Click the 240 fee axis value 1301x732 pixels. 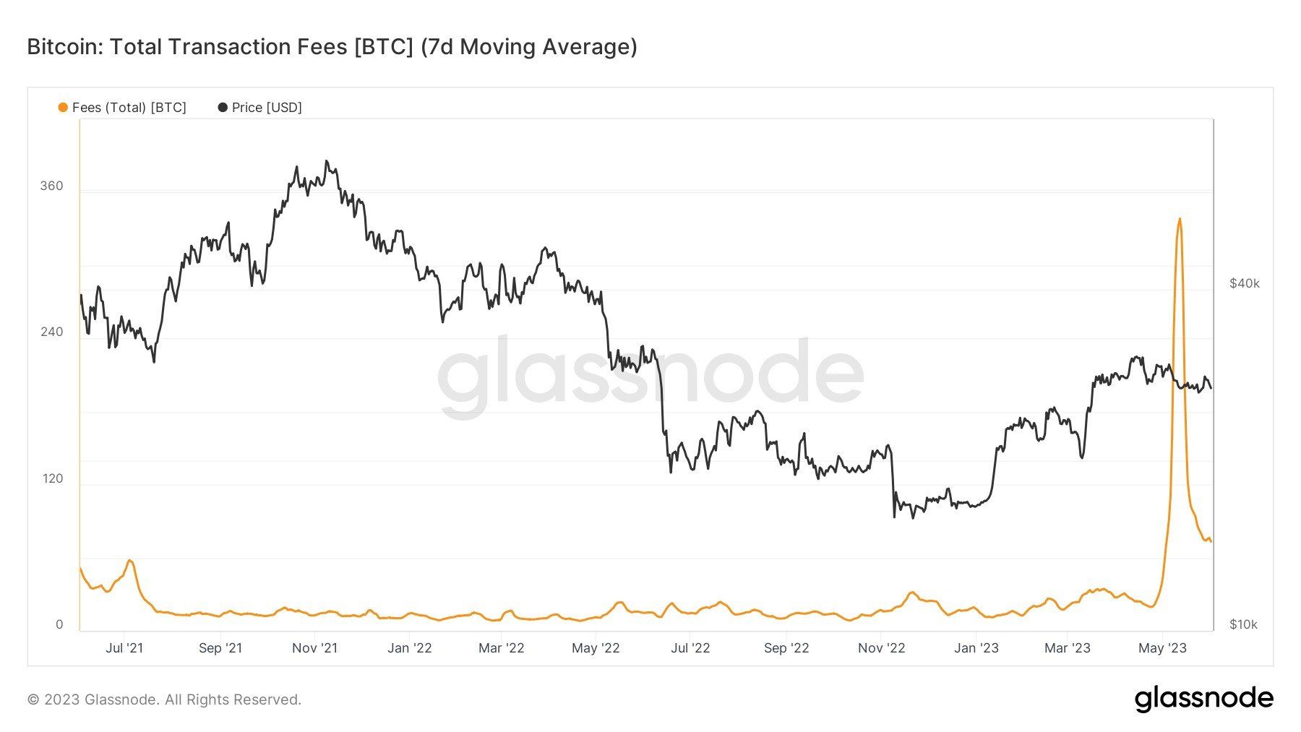coord(51,332)
